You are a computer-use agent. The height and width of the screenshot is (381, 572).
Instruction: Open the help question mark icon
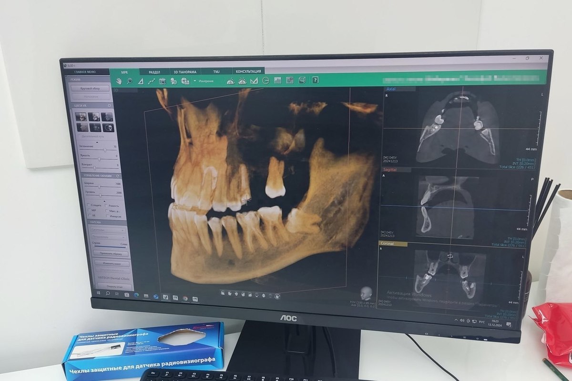tap(315, 80)
